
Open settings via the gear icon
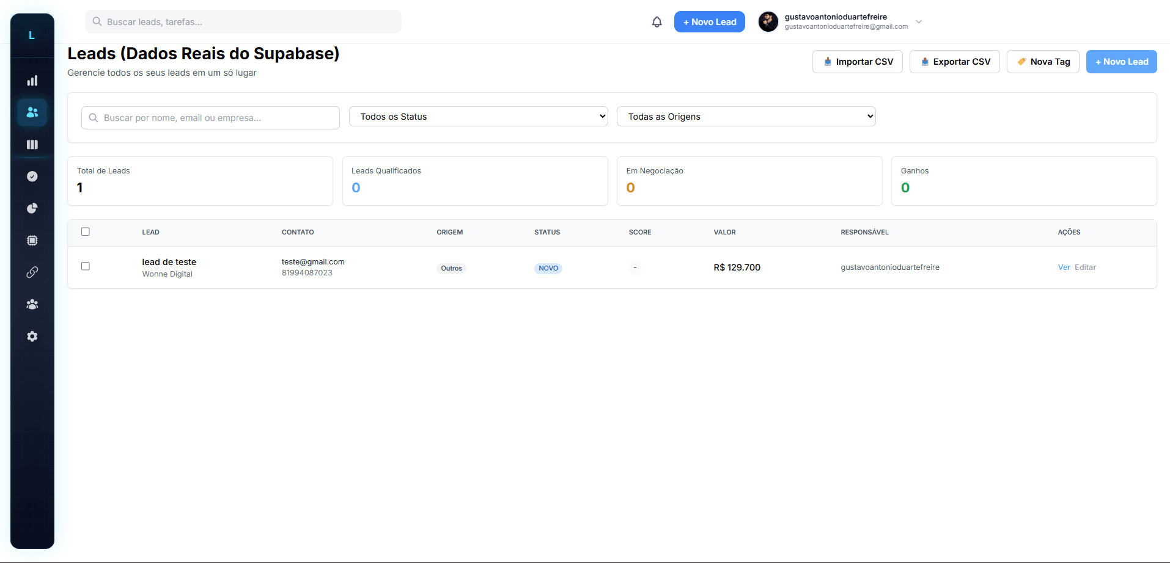tap(32, 336)
